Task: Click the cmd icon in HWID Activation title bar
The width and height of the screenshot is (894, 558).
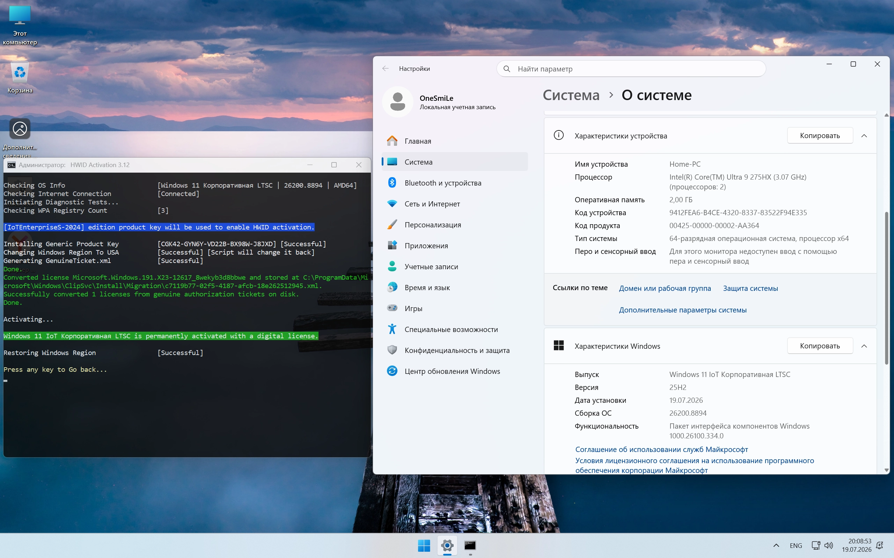Action: click(12, 165)
